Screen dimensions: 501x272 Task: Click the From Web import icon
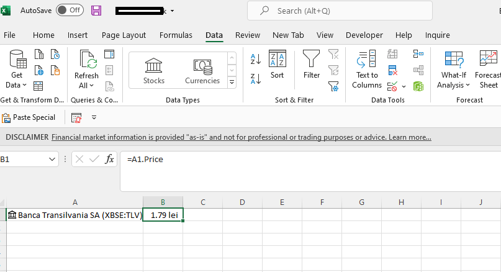coord(39,70)
